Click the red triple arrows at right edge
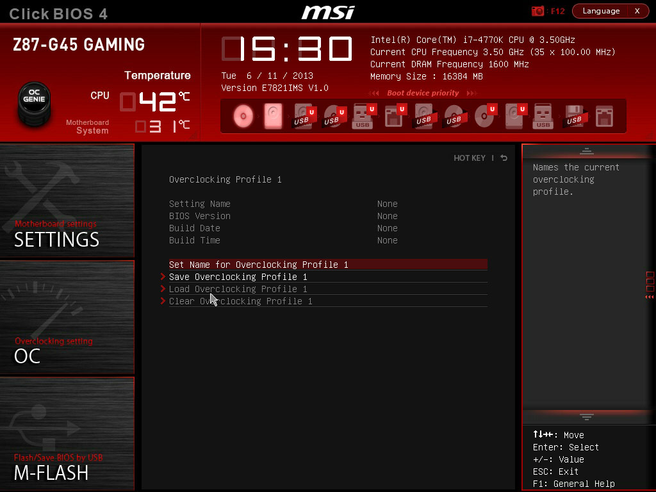The height and width of the screenshot is (492, 656). (x=650, y=297)
